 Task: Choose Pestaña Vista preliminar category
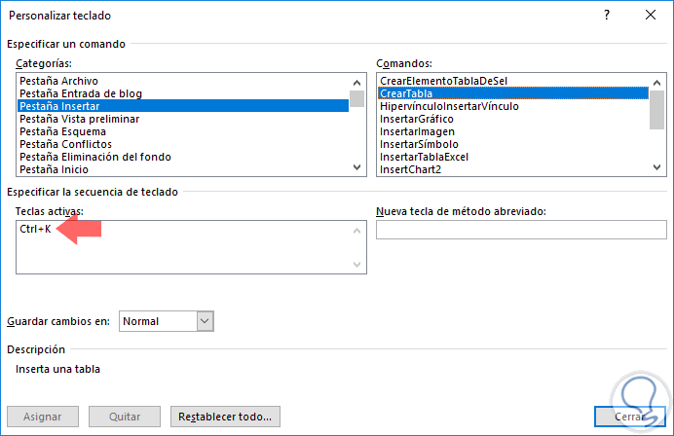pos(80,119)
